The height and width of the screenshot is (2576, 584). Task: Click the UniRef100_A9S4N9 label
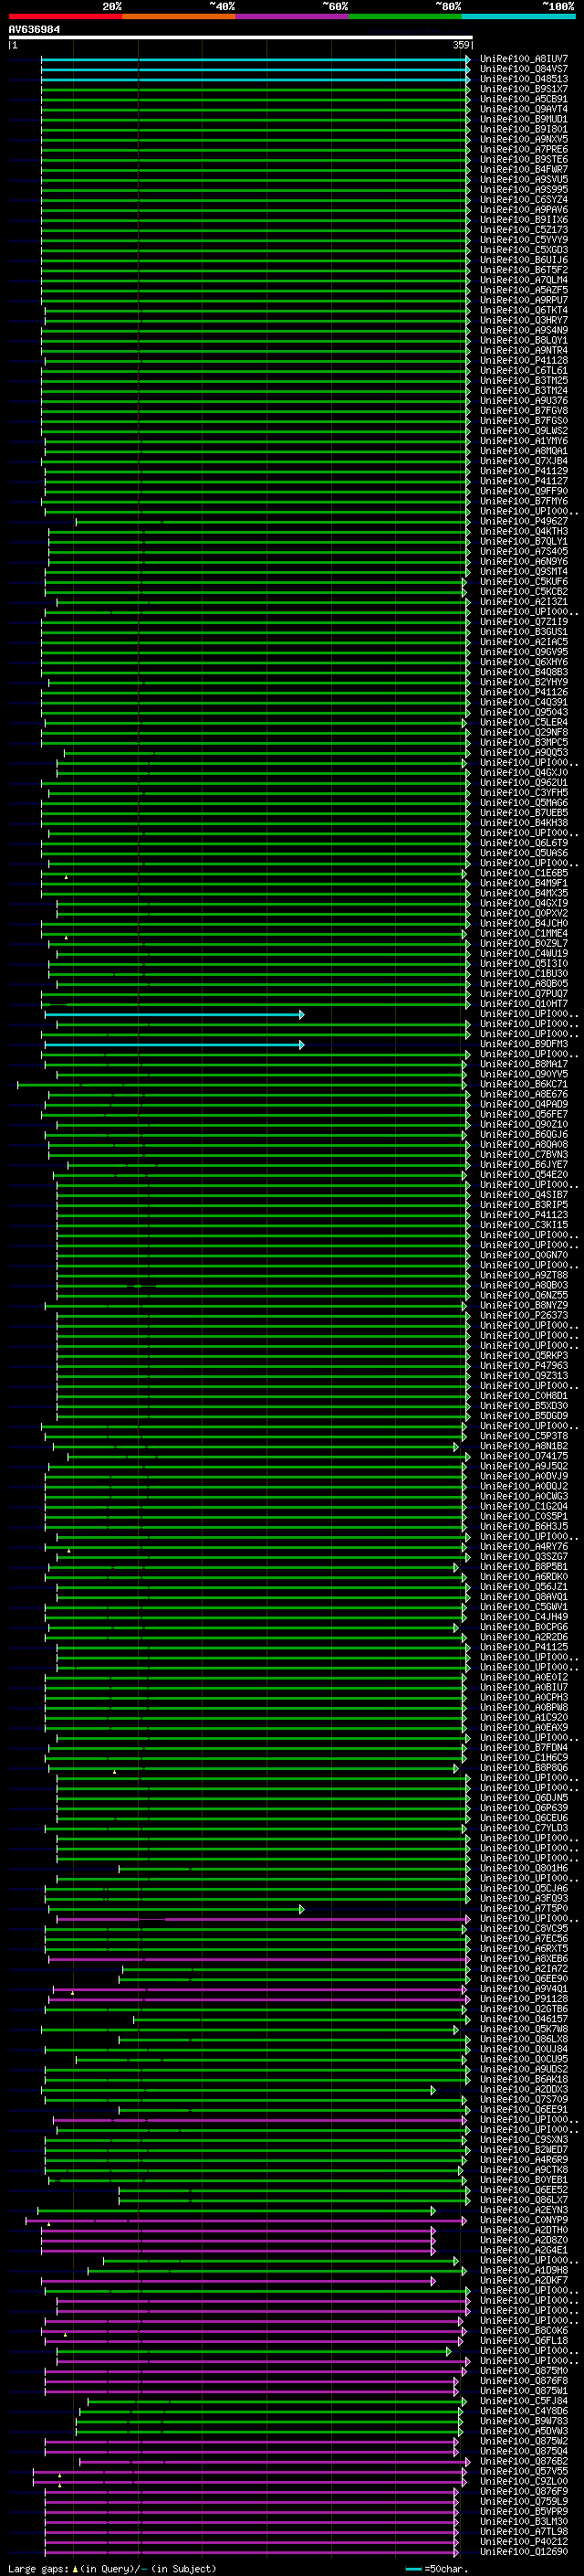tap(524, 330)
